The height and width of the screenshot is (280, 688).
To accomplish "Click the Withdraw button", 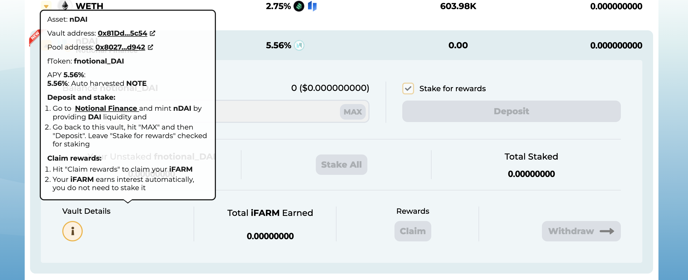I will (581, 231).
